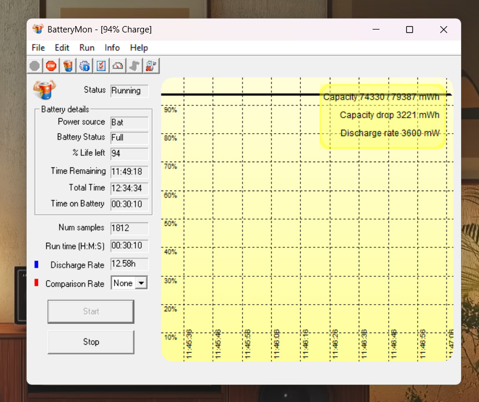Click the 11:46:16 time label on graph
Screen dimensions: 479x402
pos(306,344)
